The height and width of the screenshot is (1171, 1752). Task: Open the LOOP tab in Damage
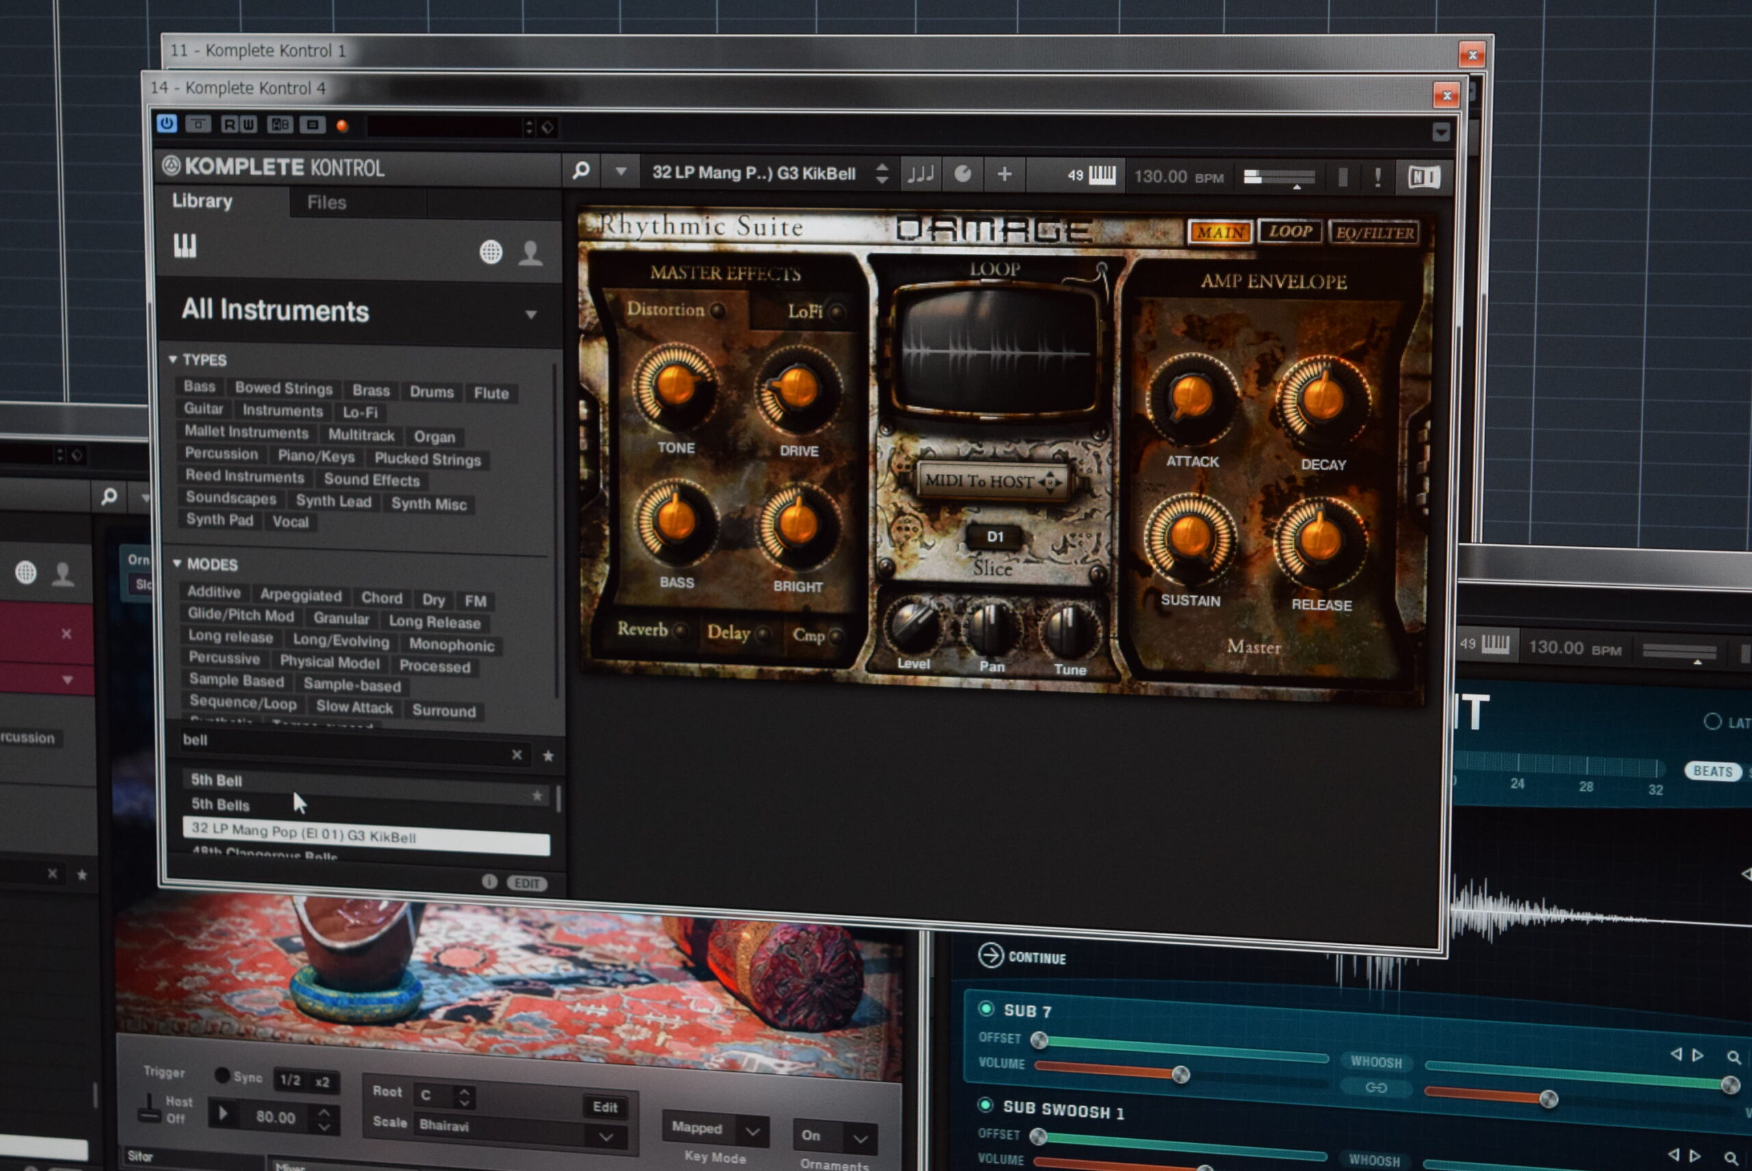point(1290,231)
